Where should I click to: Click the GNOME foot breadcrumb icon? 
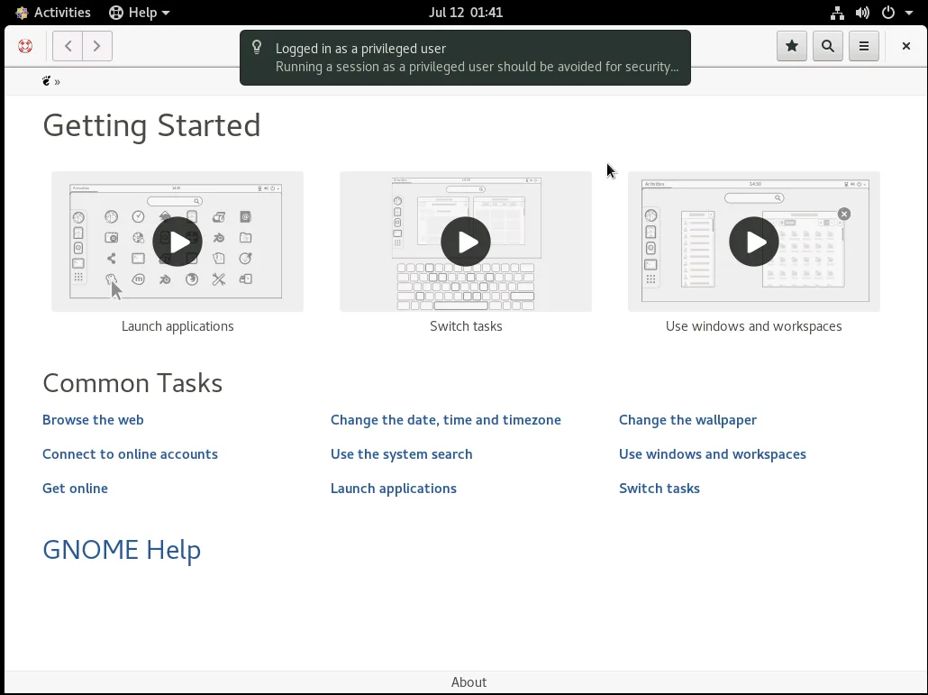coord(47,81)
